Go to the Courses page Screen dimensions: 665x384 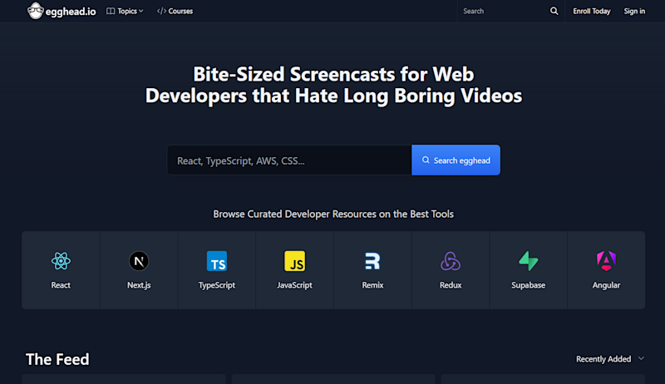(175, 11)
